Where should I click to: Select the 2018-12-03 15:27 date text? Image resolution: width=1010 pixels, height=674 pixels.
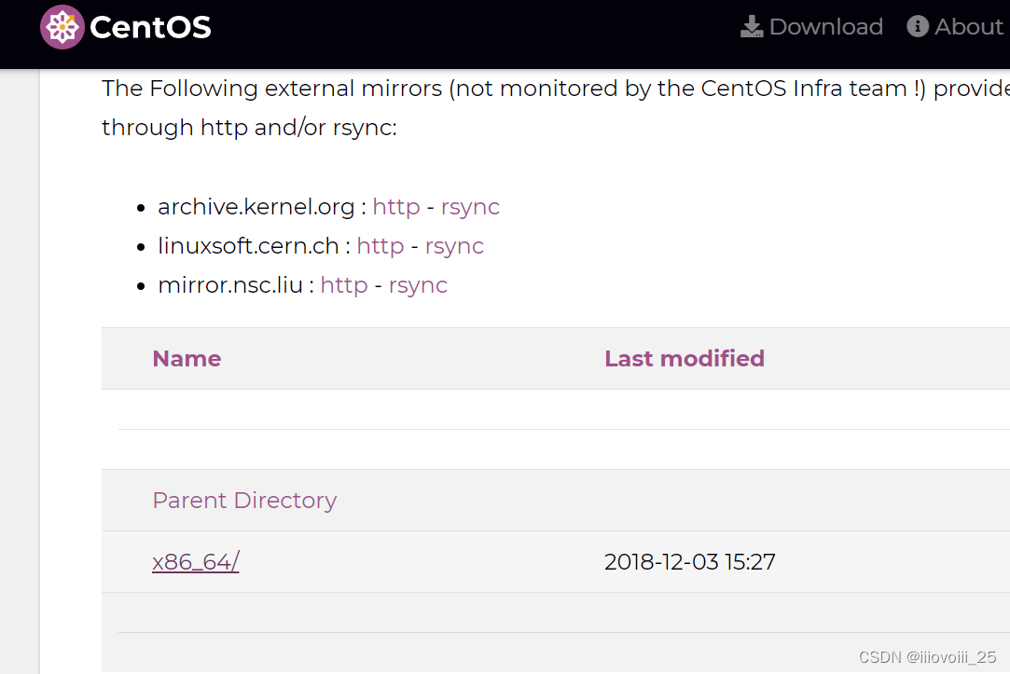tap(690, 562)
